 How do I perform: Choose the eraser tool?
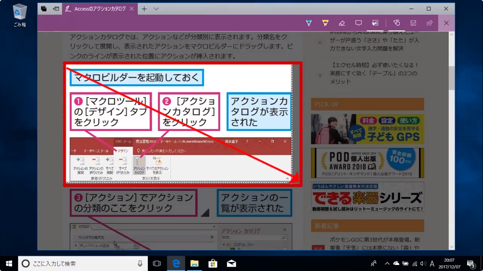point(342,23)
